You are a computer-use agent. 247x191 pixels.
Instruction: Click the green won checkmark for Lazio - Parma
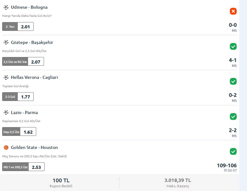point(233,117)
